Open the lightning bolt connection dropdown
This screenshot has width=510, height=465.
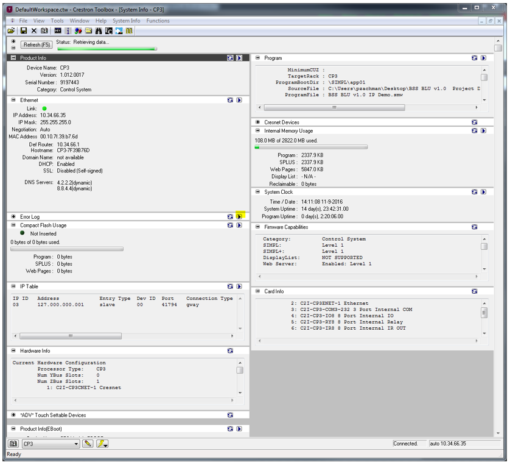tap(102, 444)
